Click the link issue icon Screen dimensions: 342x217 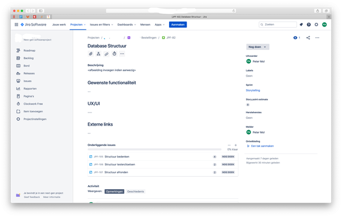coord(106,54)
